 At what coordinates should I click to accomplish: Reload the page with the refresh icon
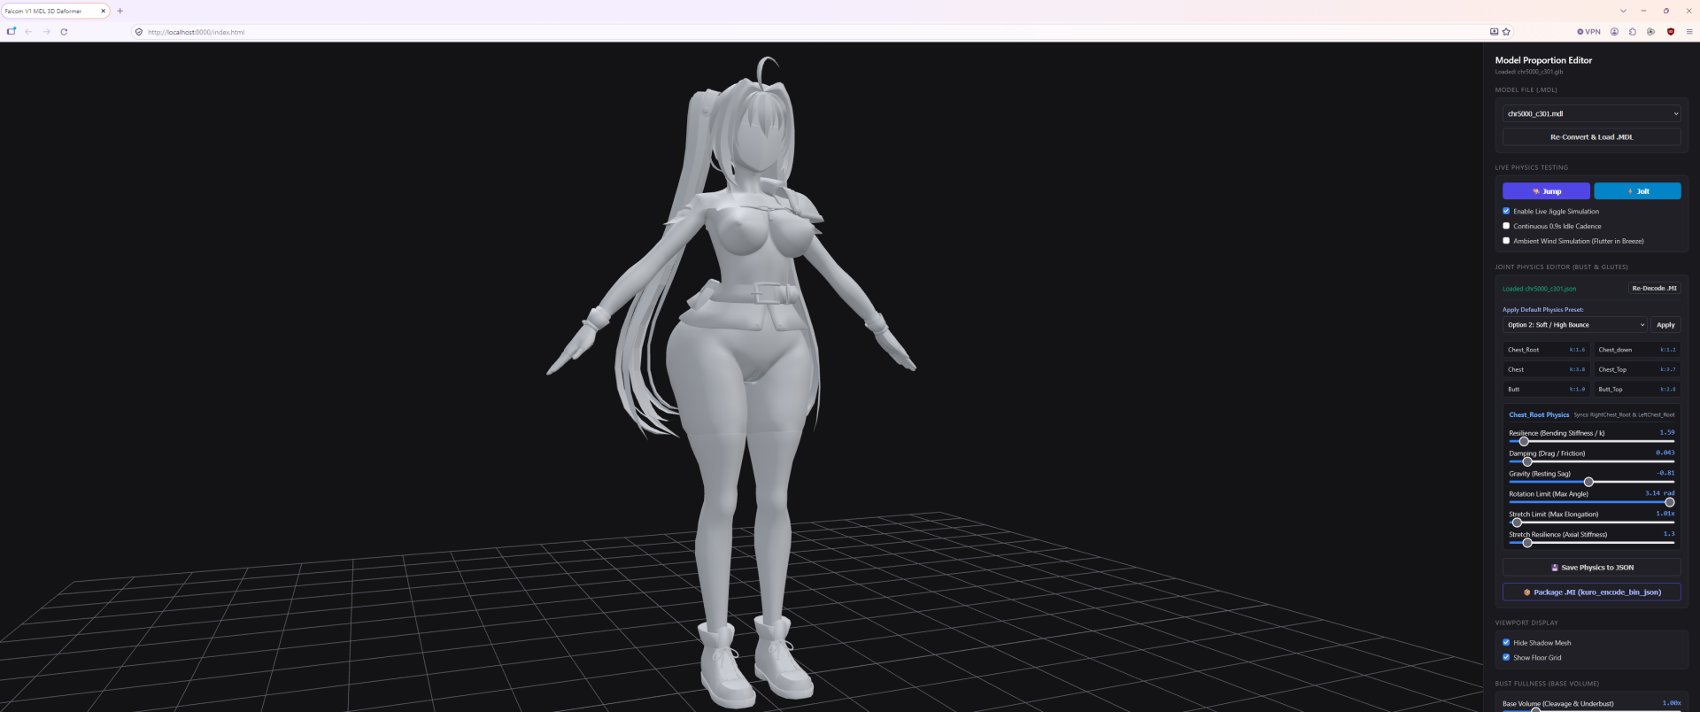(64, 32)
